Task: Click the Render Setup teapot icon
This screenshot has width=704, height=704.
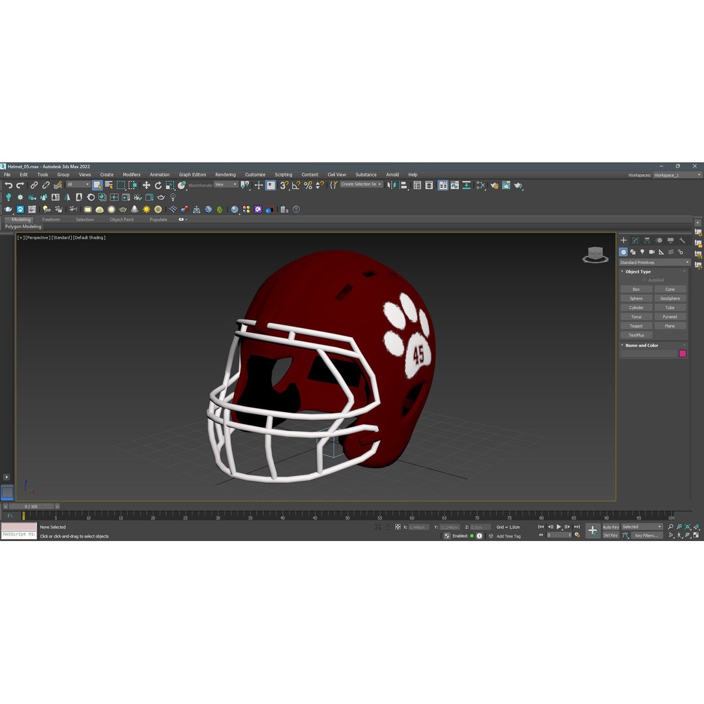Action: click(495, 186)
